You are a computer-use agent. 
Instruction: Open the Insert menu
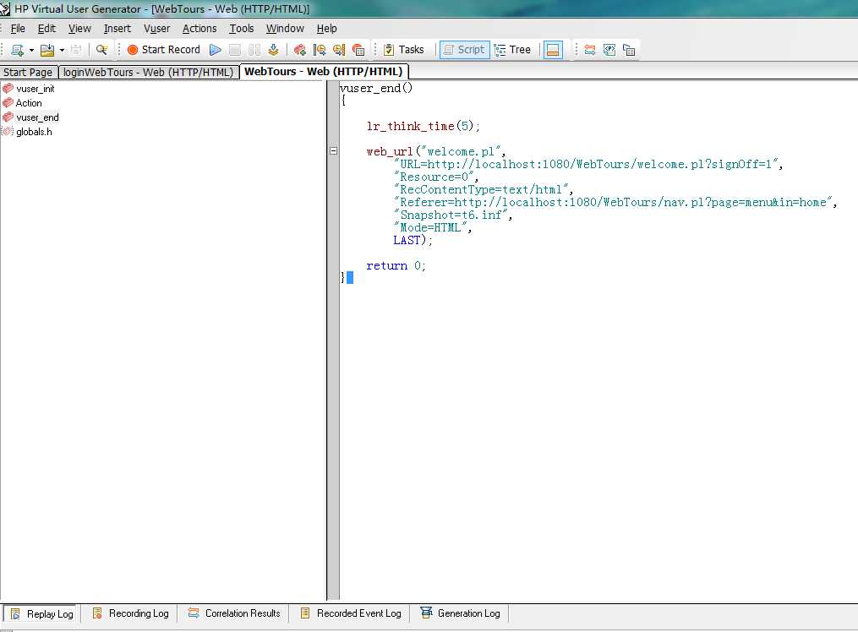[x=117, y=29]
